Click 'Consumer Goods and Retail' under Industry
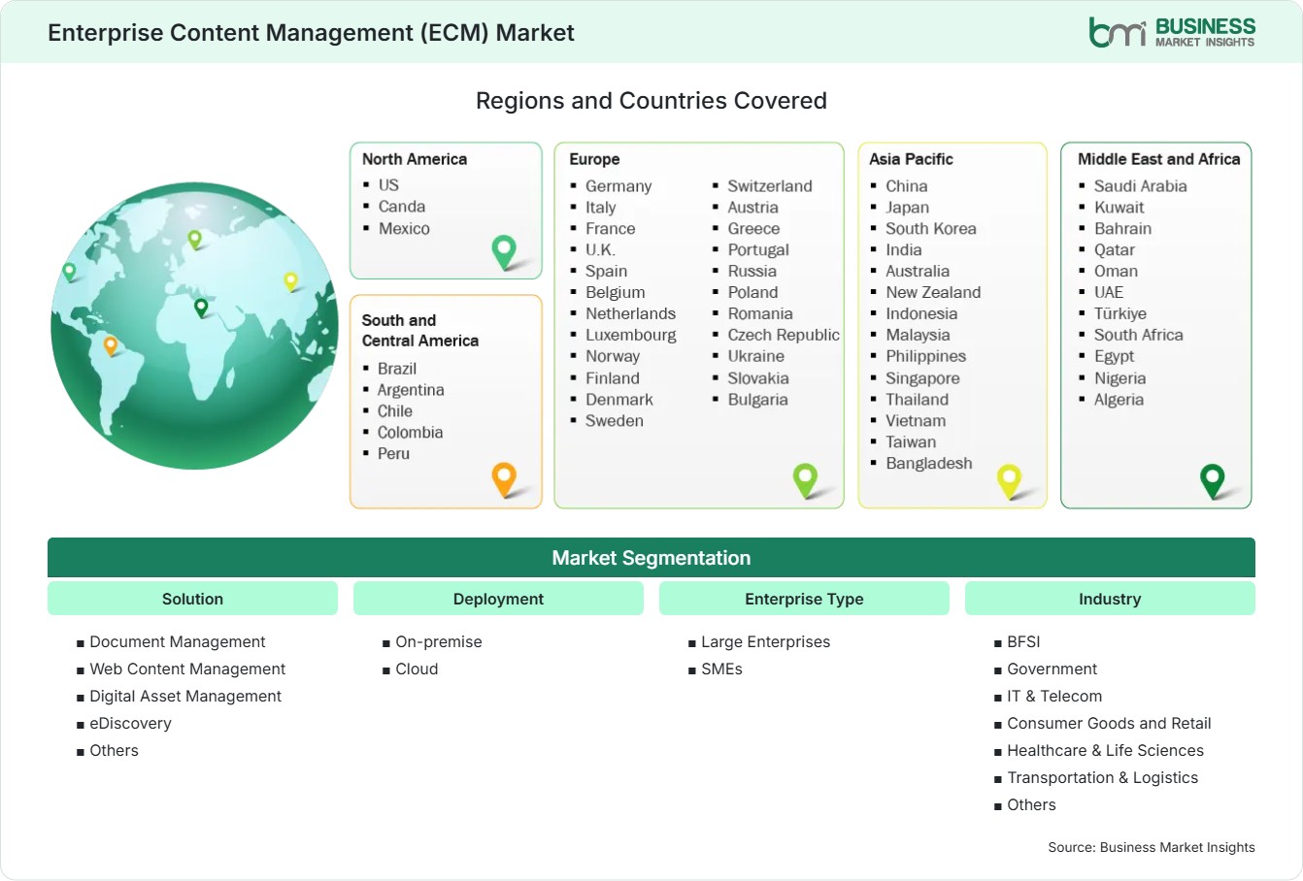The image size is (1303, 881). (1109, 724)
